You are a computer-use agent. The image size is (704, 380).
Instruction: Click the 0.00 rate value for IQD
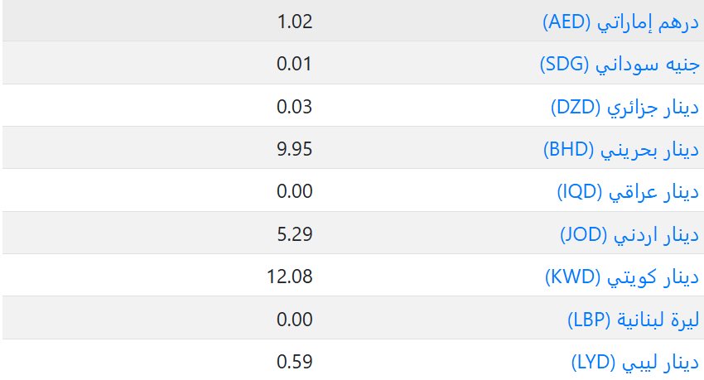point(294,191)
